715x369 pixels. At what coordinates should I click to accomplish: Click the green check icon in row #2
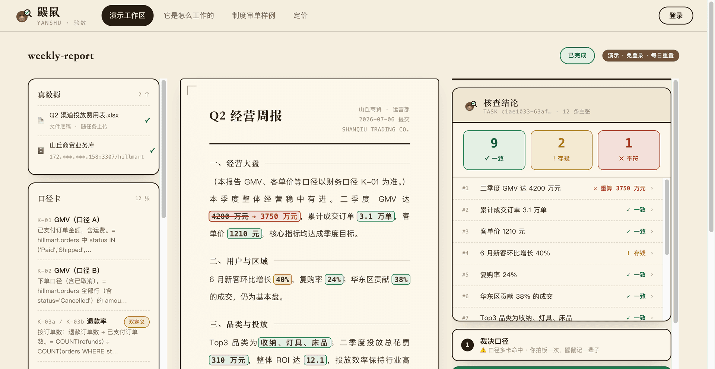(628, 210)
